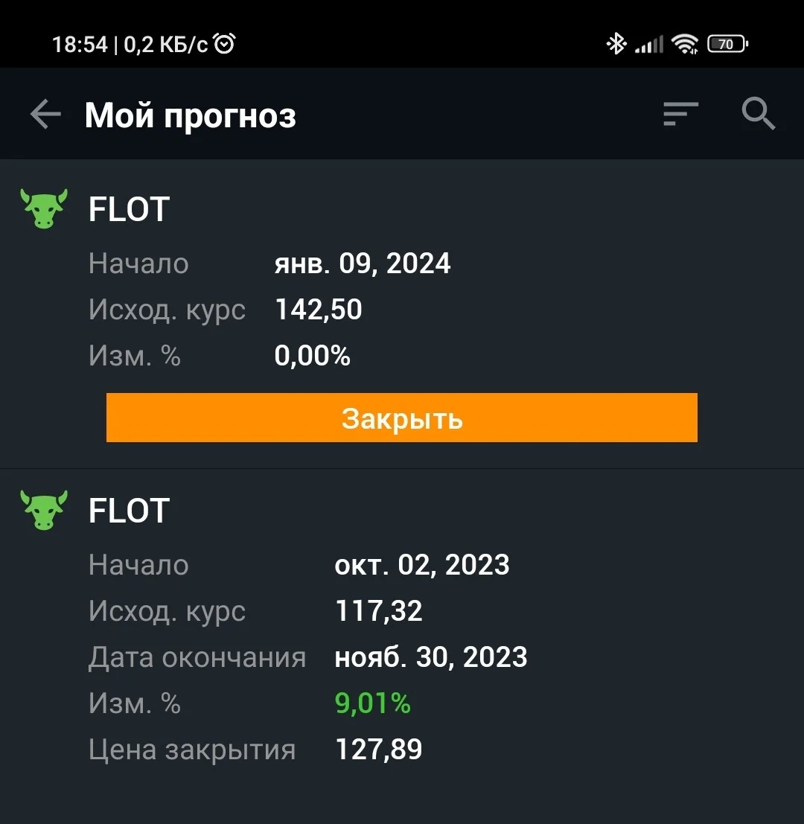The image size is (804, 824).
Task: Tap the cellular signal bars icon
Action: [x=649, y=44]
